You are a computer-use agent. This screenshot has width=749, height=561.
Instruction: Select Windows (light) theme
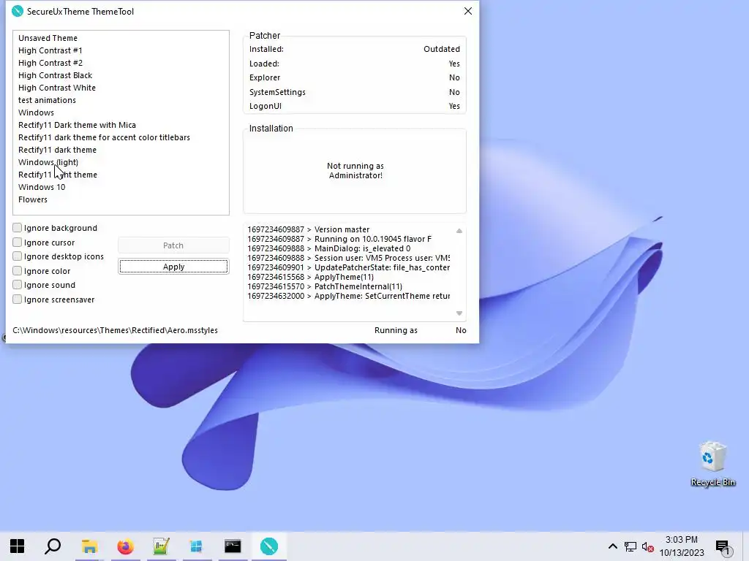coord(48,162)
